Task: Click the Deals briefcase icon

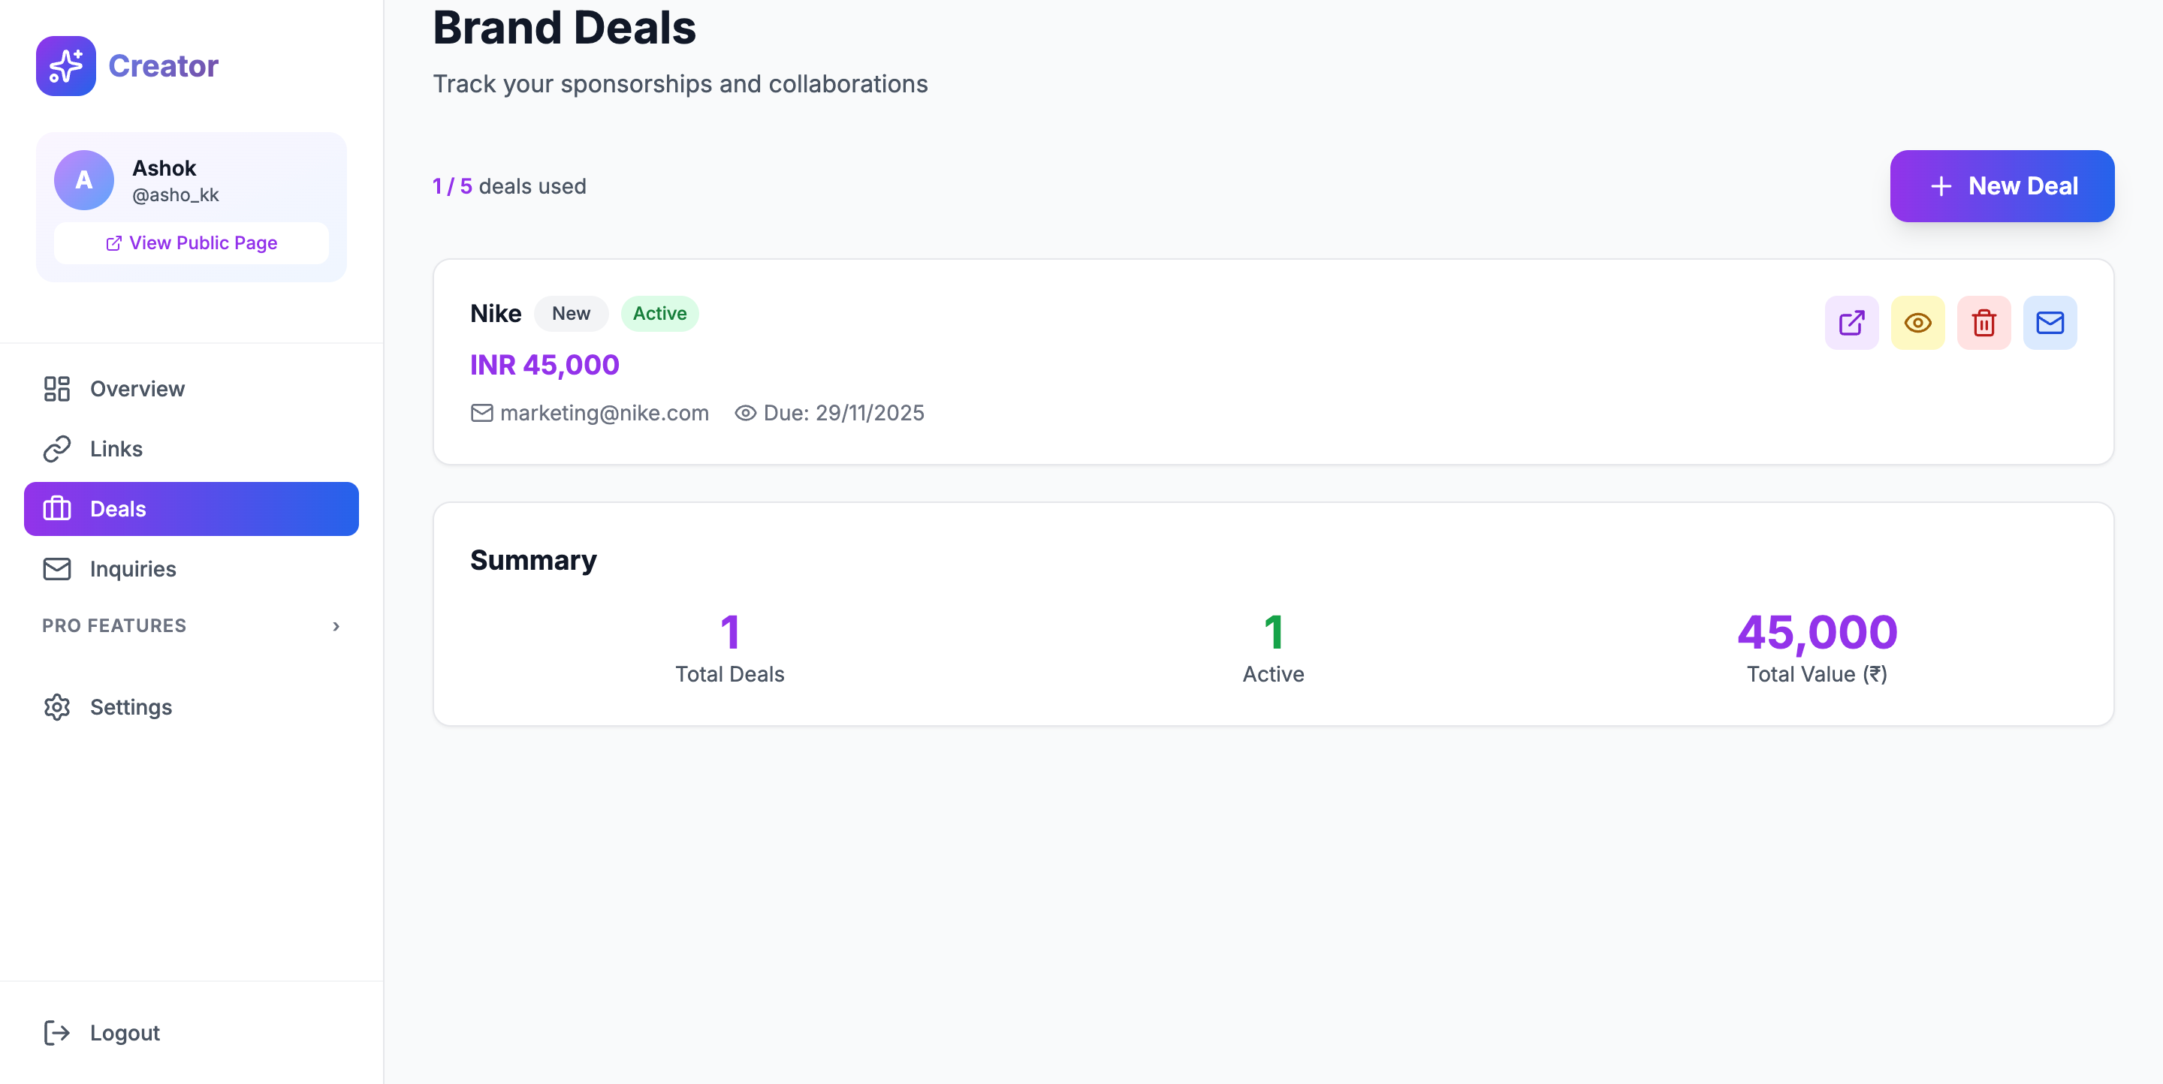Action: point(56,508)
